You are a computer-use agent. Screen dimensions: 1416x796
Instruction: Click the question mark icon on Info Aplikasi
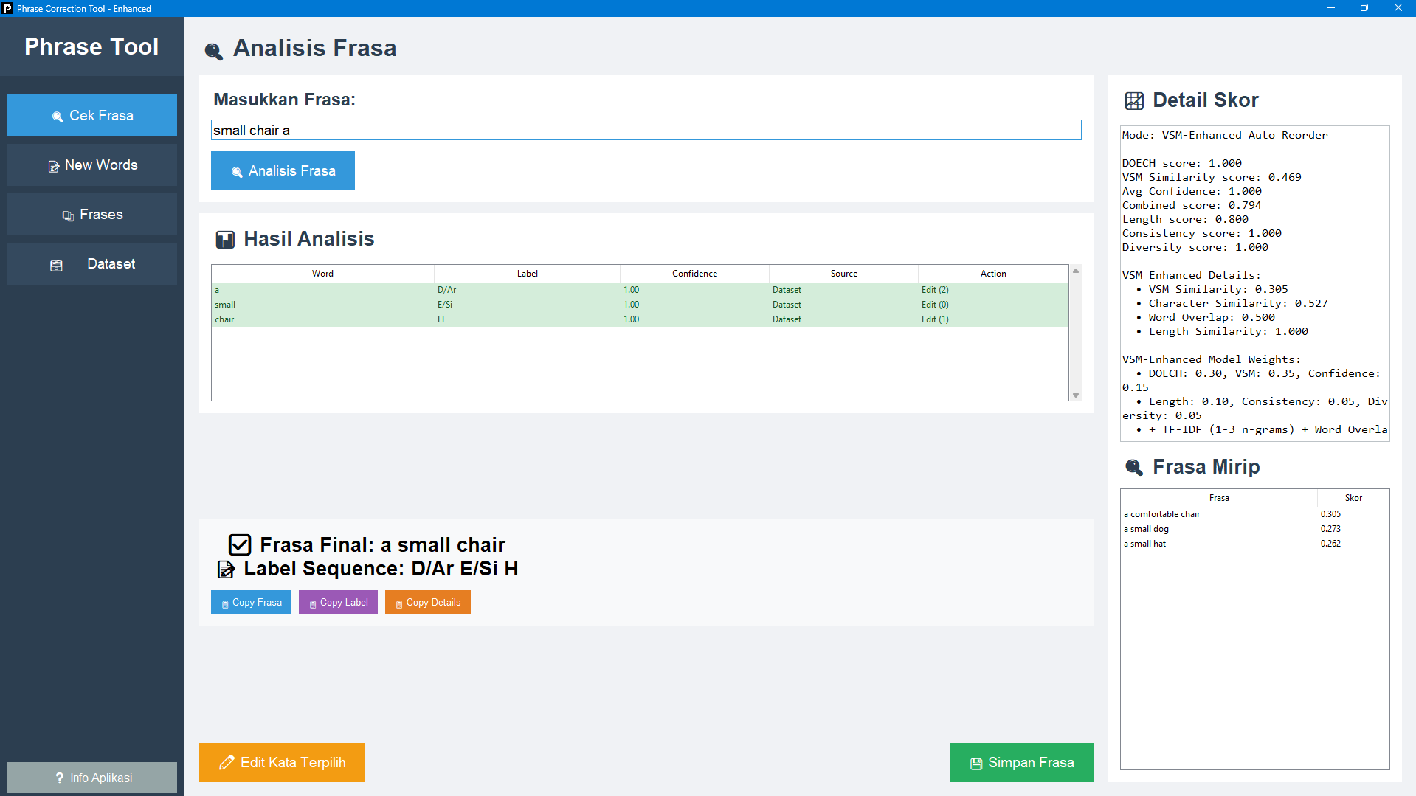pyautogui.click(x=60, y=777)
